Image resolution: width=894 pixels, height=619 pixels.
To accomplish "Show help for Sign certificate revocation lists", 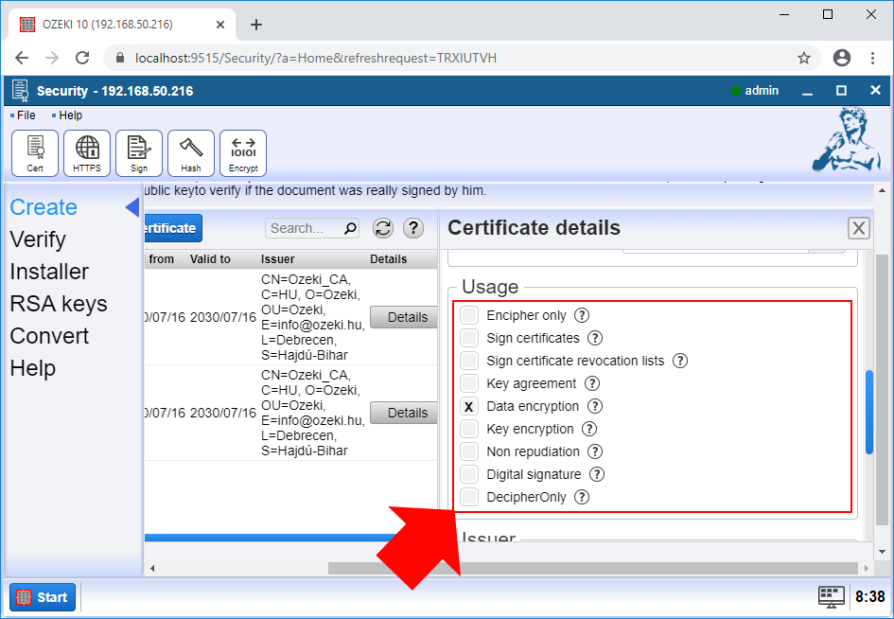I will pos(679,361).
